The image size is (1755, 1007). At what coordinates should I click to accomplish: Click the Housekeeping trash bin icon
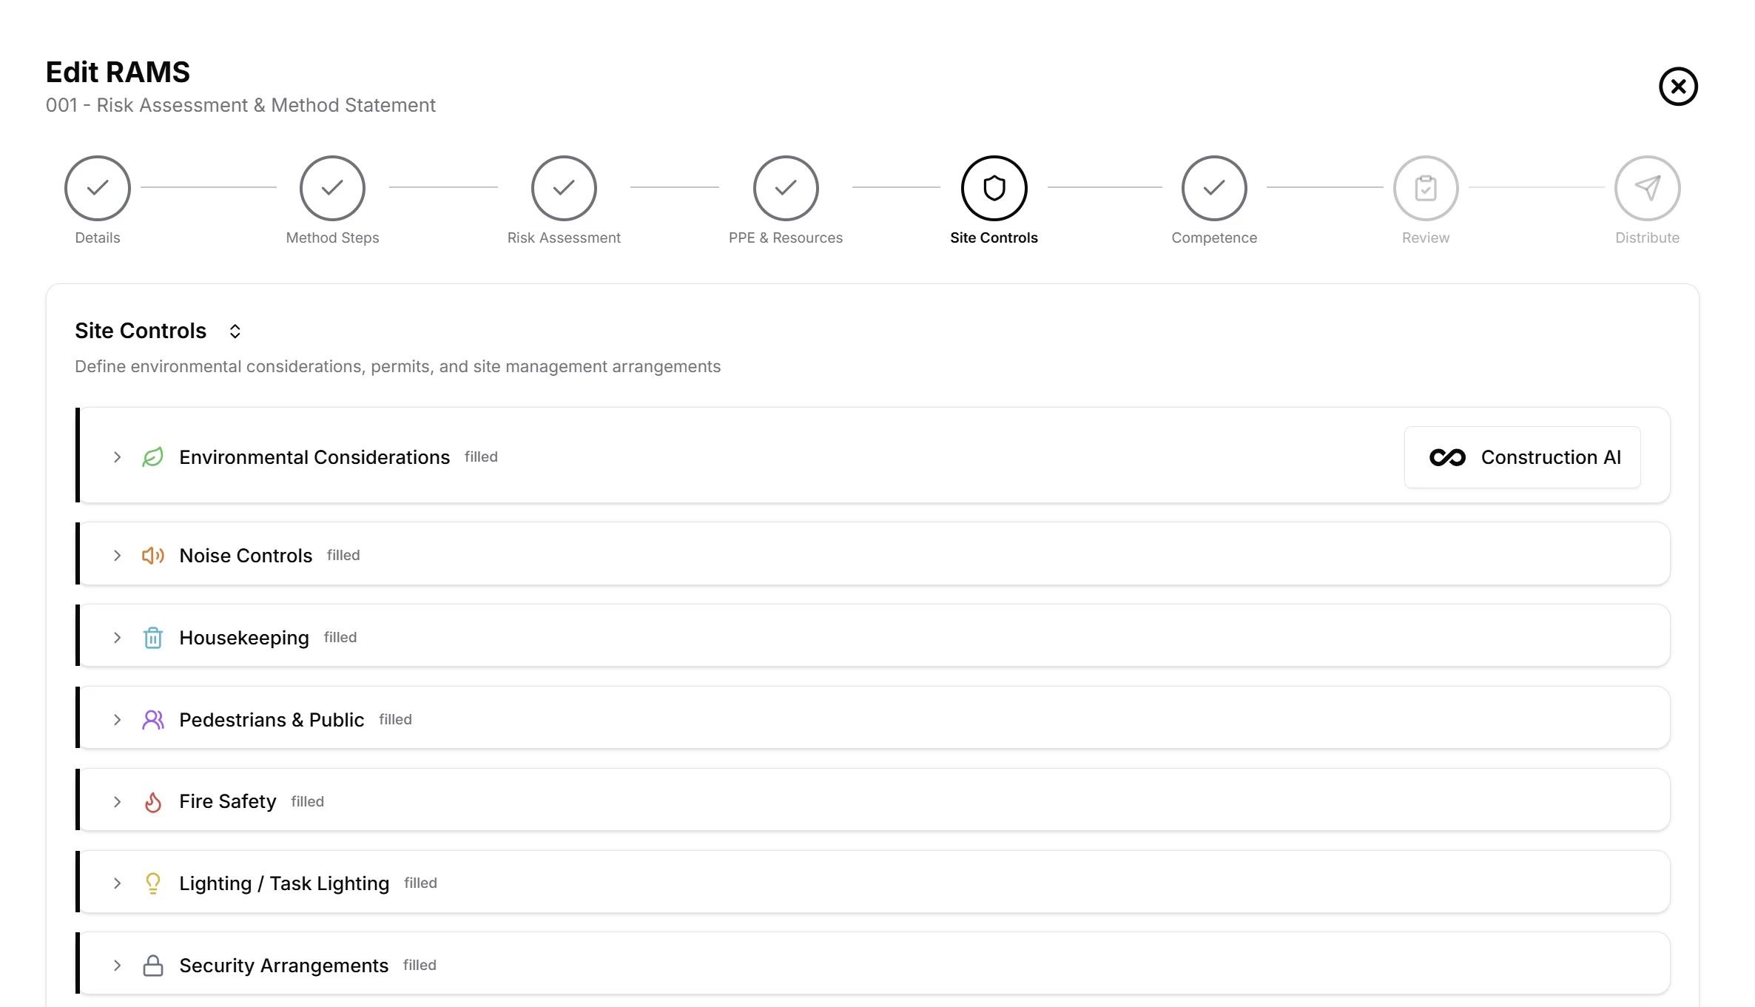(153, 637)
